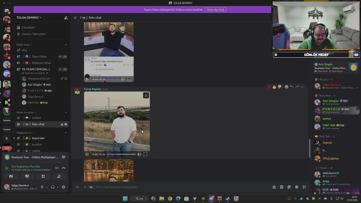
Task: Open more message options (three dots)
Action: click(302, 87)
